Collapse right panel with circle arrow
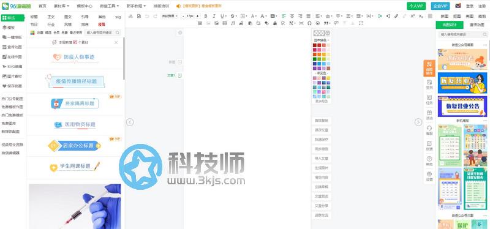Screen dimensions: 490x229 coord(418,122)
